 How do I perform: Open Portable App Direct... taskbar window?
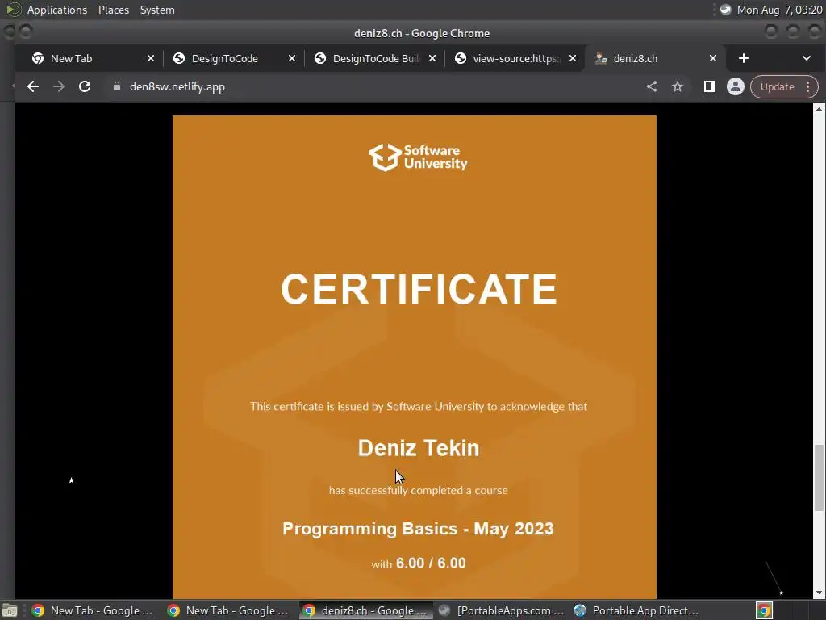[x=636, y=610]
